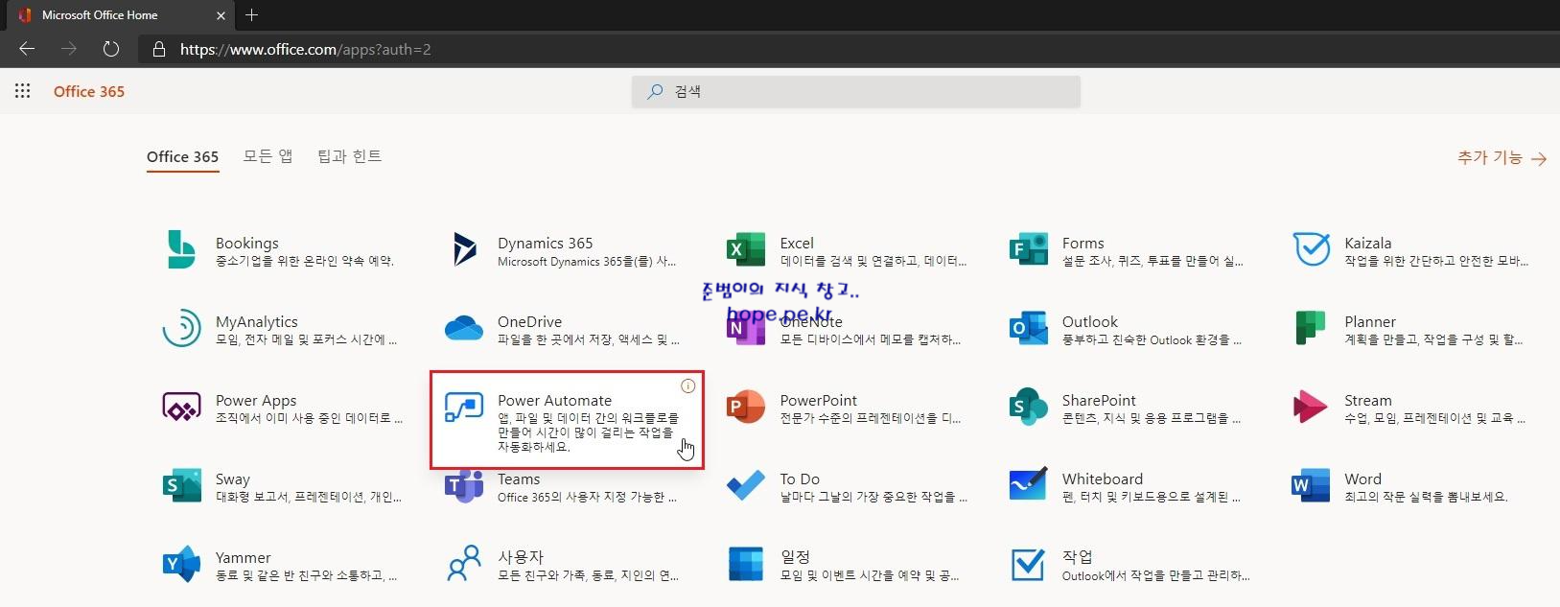Click the To Do description text
Viewport: 1560px width, 607px height.
873,497
